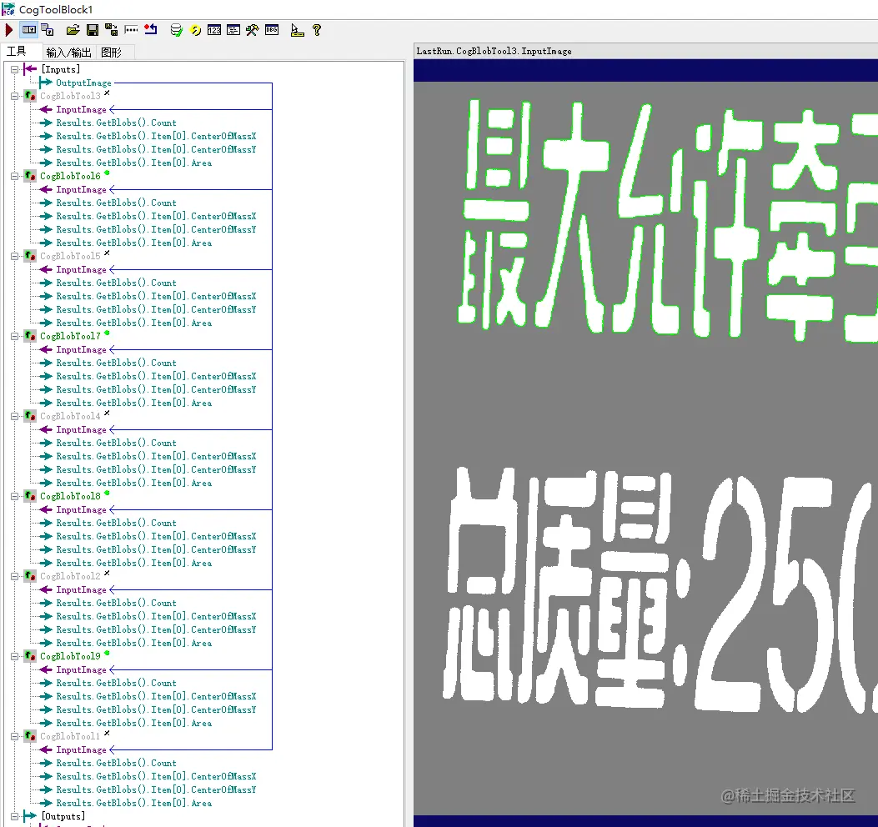Select the CogBlobTool9 tree item
The width and height of the screenshot is (878, 827).
click(70, 657)
